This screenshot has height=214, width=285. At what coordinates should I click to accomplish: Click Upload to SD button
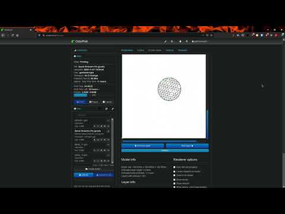pyautogui.click(x=104, y=175)
